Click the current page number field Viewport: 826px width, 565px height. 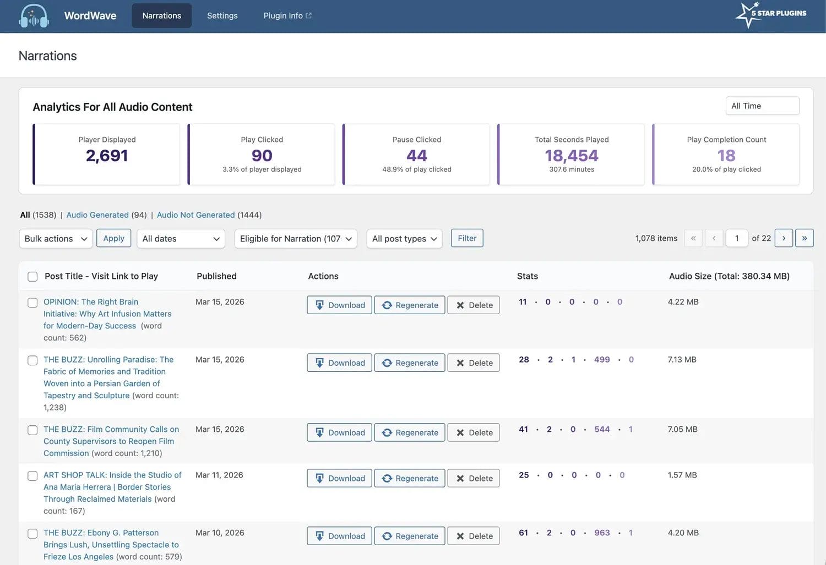736,238
